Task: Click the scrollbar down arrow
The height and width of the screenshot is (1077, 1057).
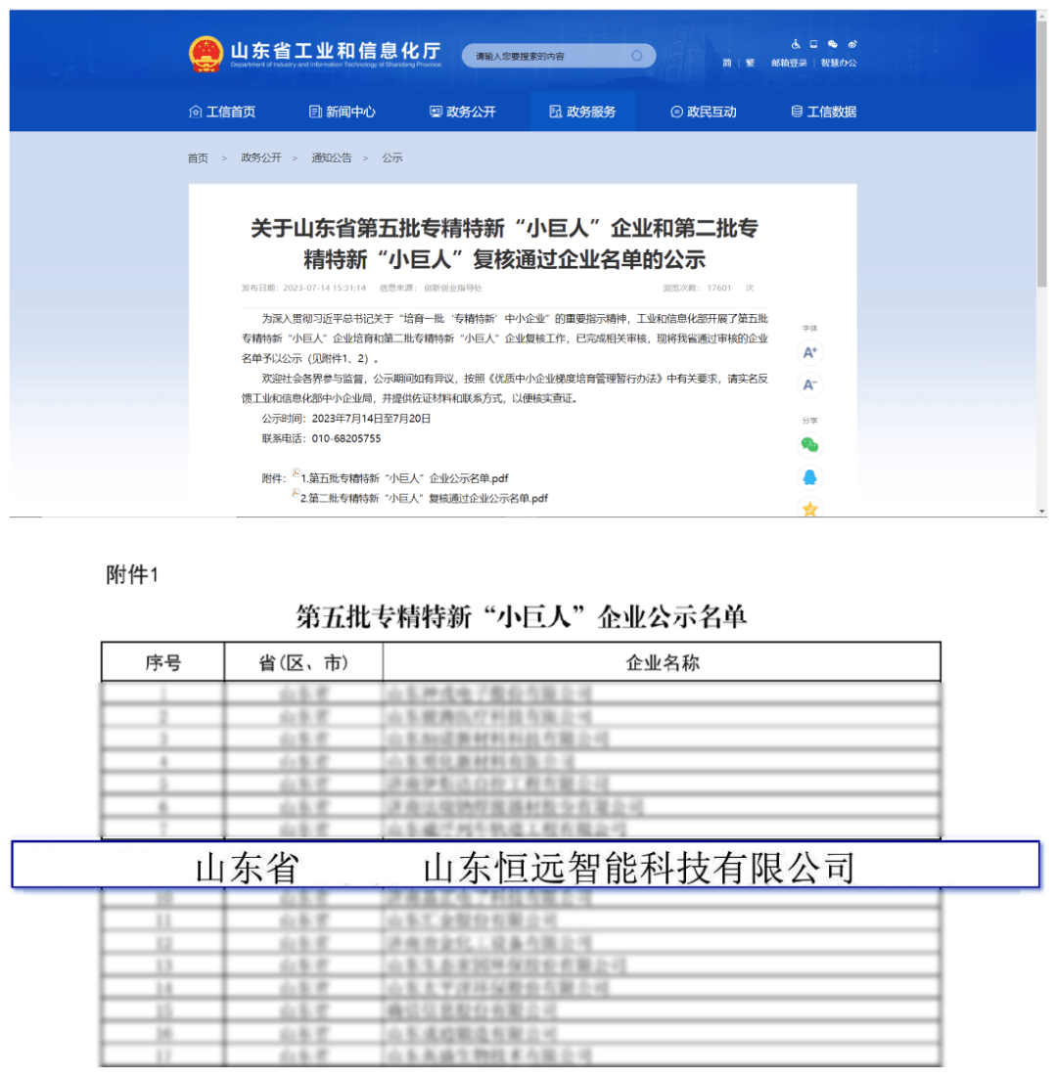Action: click(x=1042, y=512)
